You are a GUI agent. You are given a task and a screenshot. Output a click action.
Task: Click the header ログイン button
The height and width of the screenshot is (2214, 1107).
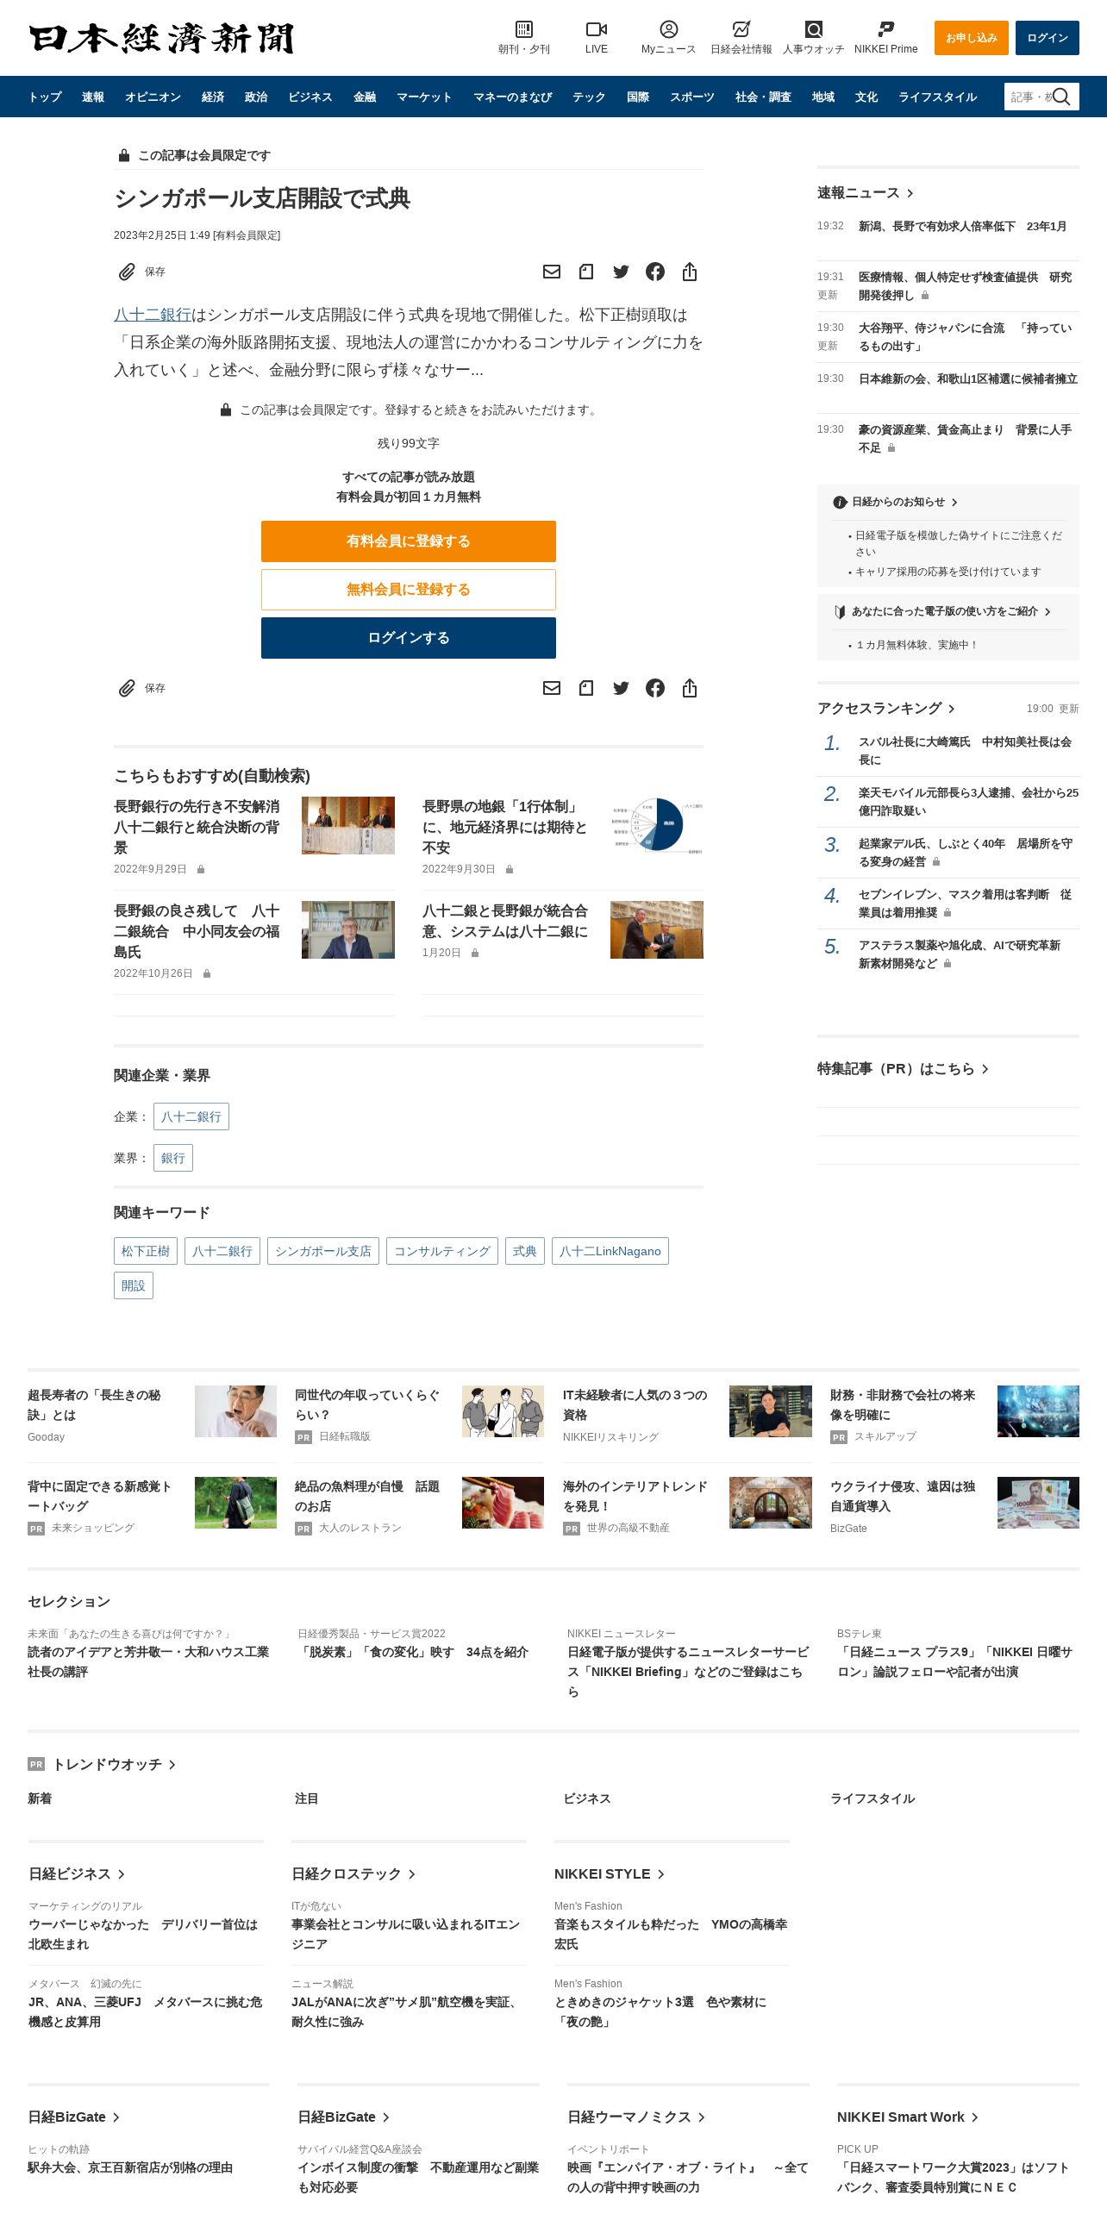pos(1048,38)
